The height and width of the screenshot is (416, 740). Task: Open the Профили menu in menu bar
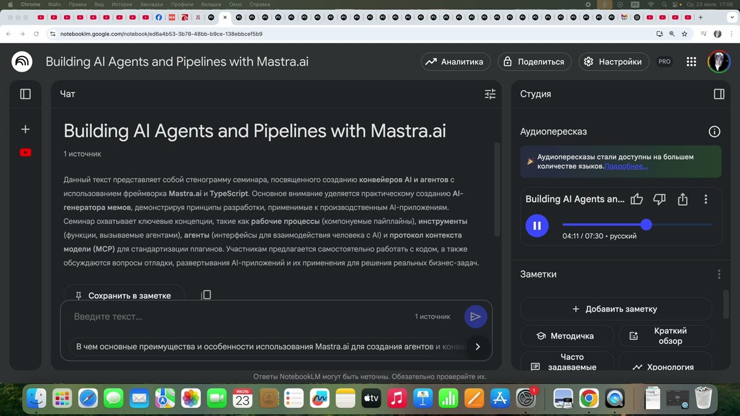coord(182,4)
